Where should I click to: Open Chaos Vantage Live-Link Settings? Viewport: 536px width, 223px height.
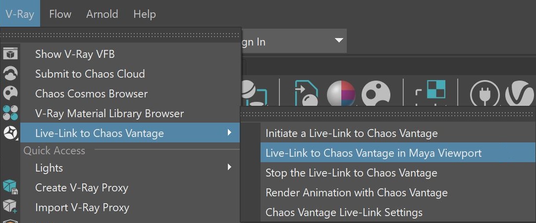pos(398,212)
